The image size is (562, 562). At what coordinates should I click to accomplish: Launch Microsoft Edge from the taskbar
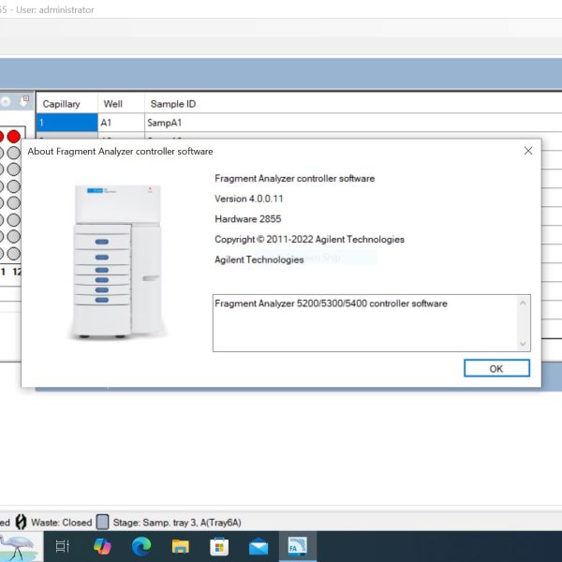point(141,546)
